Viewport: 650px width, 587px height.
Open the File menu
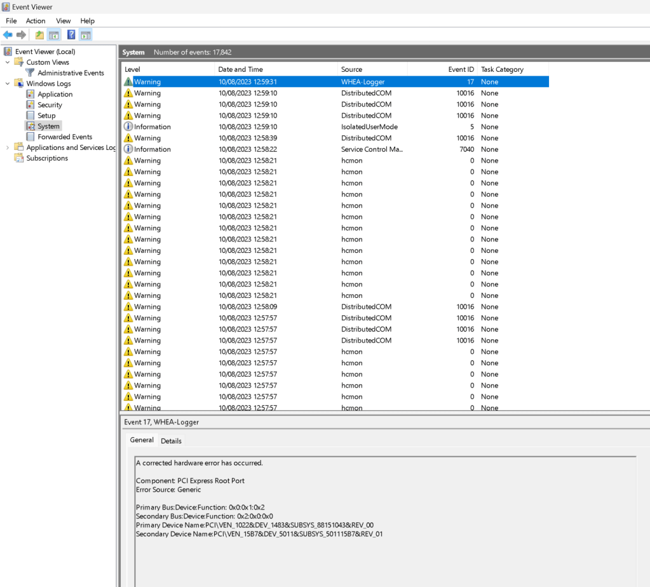pos(11,21)
